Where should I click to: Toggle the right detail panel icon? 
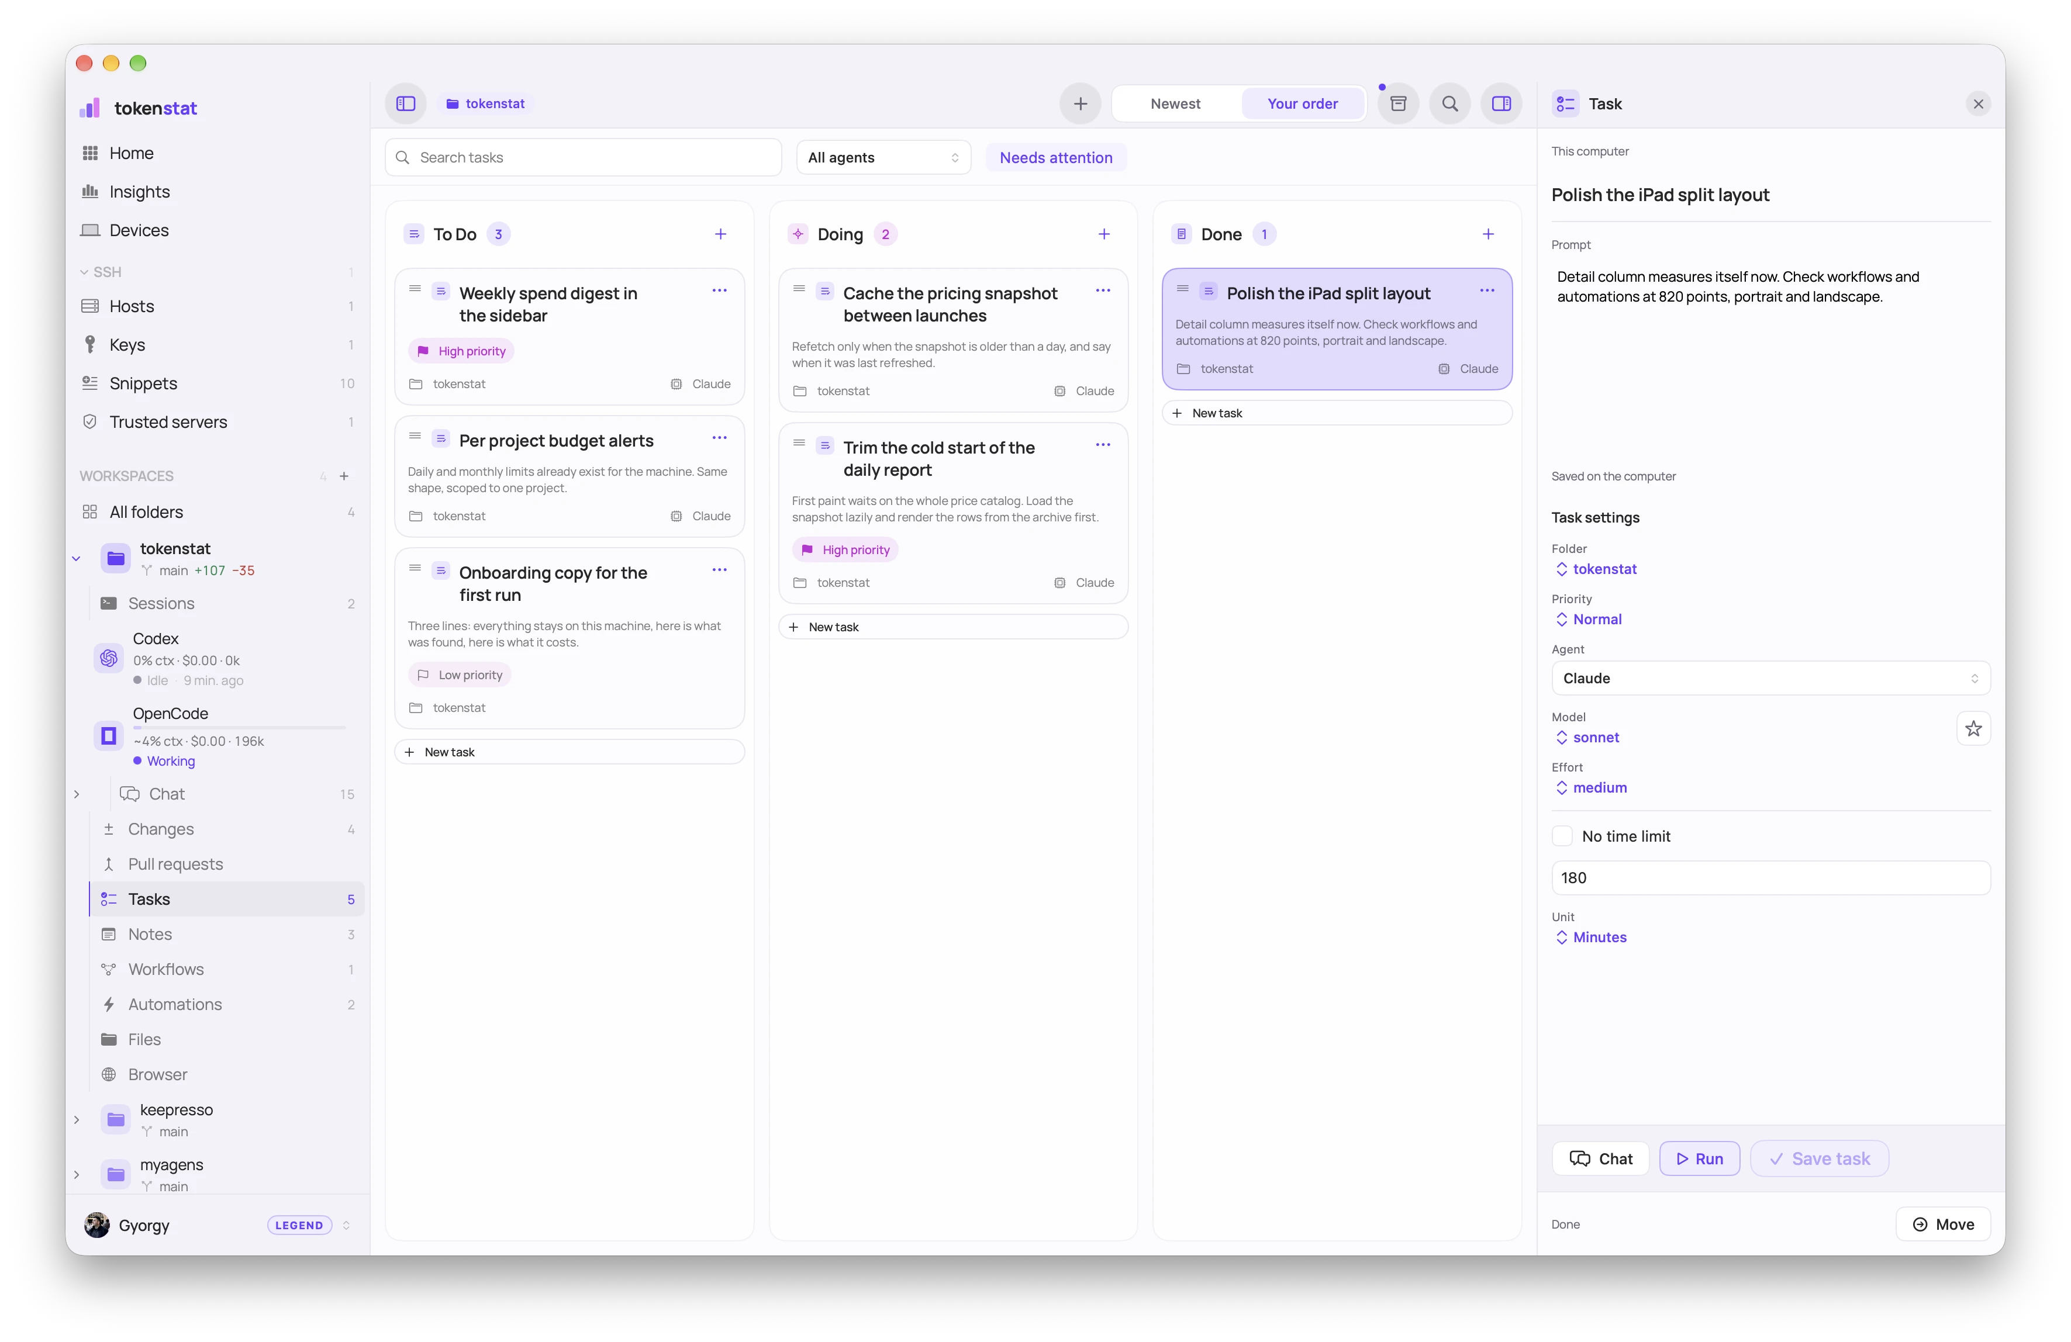coord(1501,103)
